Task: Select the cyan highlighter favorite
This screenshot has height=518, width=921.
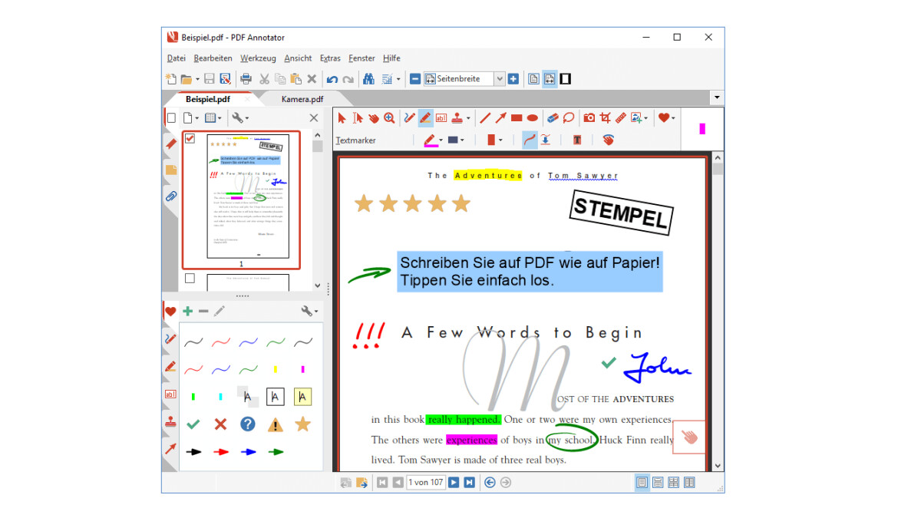Action: click(x=220, y=397)
